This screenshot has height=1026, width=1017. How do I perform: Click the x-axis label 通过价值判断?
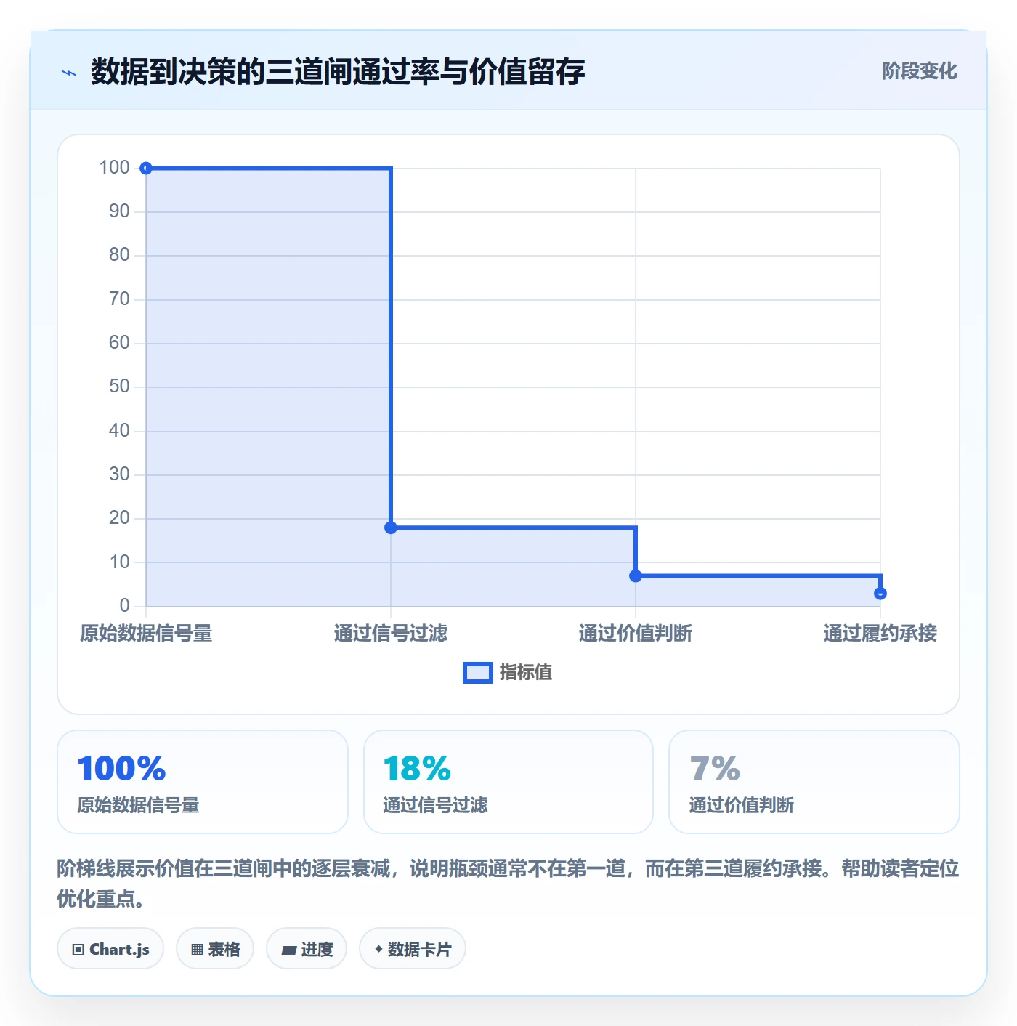point(636,634)
